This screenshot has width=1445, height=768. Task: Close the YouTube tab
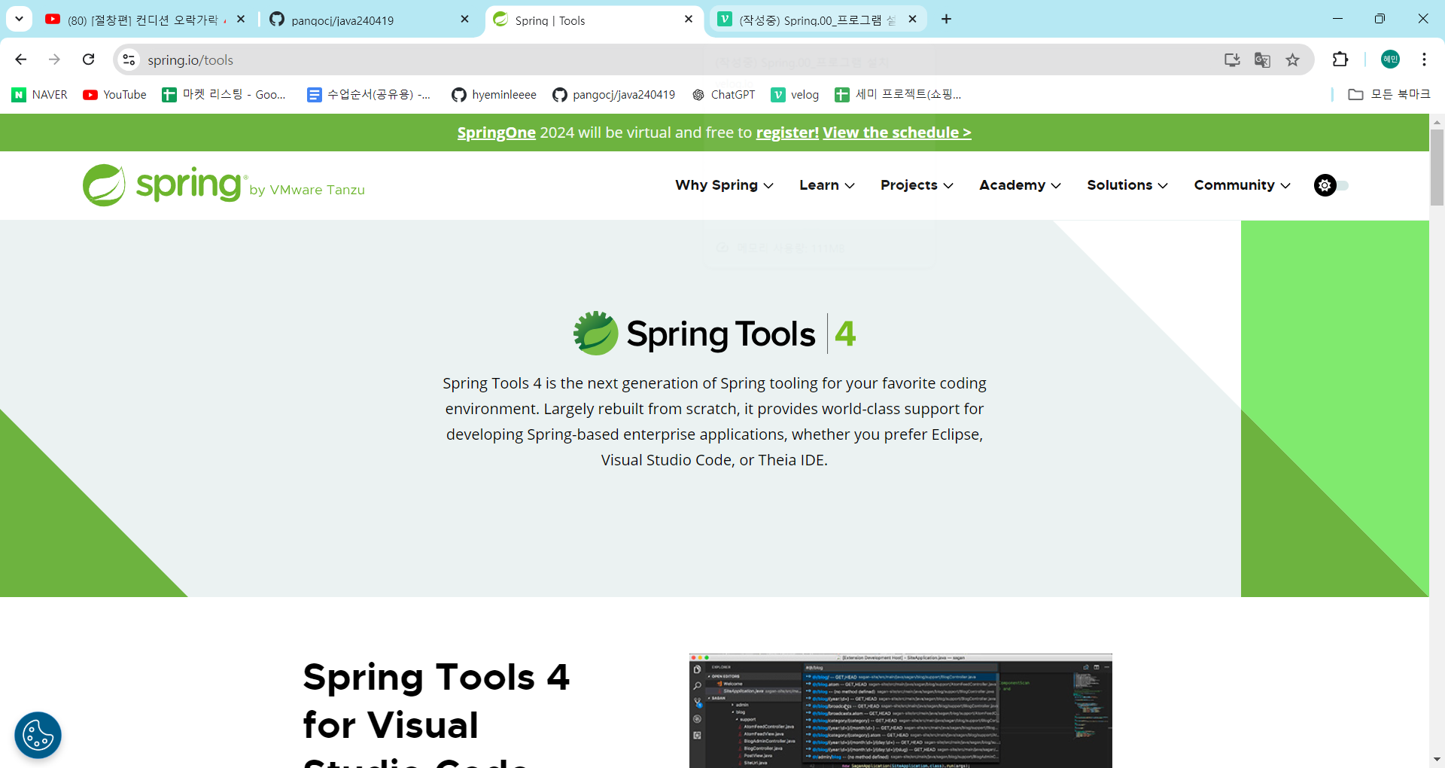[241, 20]
